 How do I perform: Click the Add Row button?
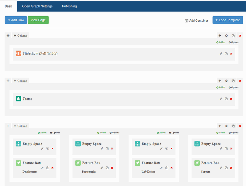tap(16, 20)
